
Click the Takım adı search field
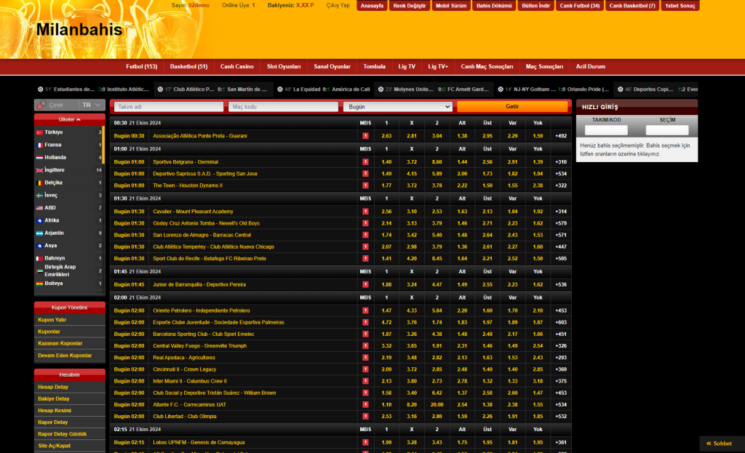click(169, 106)
